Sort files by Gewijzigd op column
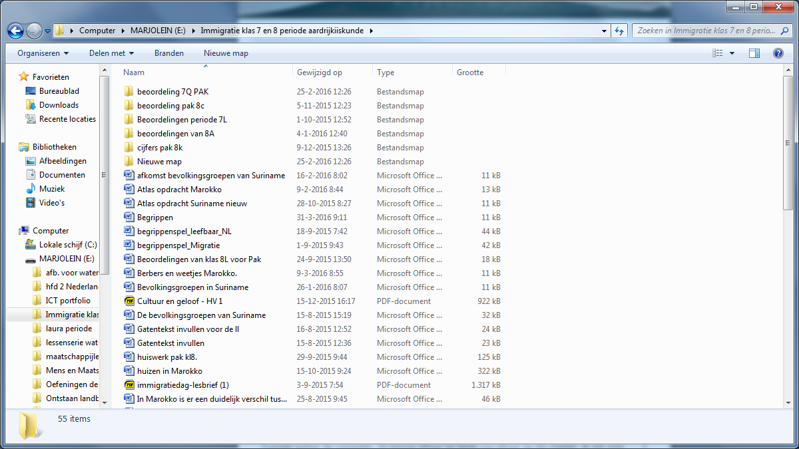Image resolution: width=799 pixels, height=449 pixels. [x=320, y=73]
